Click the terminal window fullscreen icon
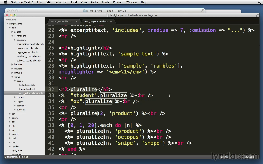Image resolution: width=263 pixels, height=164 pixels. coord(202,11)
